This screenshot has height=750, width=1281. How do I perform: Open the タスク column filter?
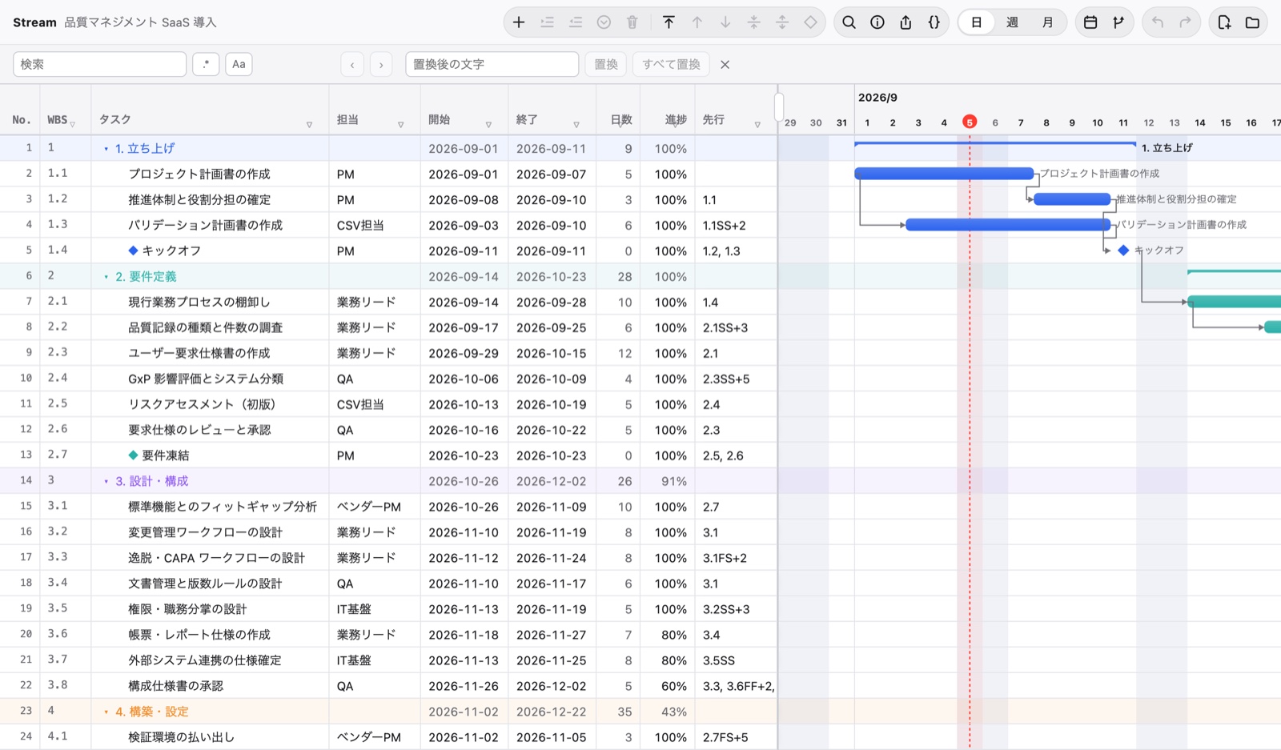click(x=309, y=125)
